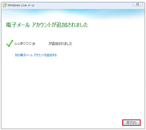Click the word 電子メール in the green heading
146x130 pixels.
pos(18,25)
